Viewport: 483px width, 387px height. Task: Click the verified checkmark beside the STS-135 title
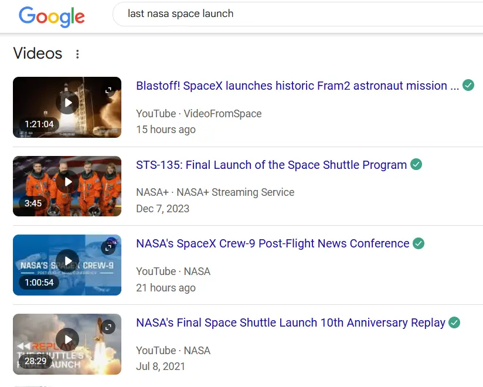[x=416, y=165]
